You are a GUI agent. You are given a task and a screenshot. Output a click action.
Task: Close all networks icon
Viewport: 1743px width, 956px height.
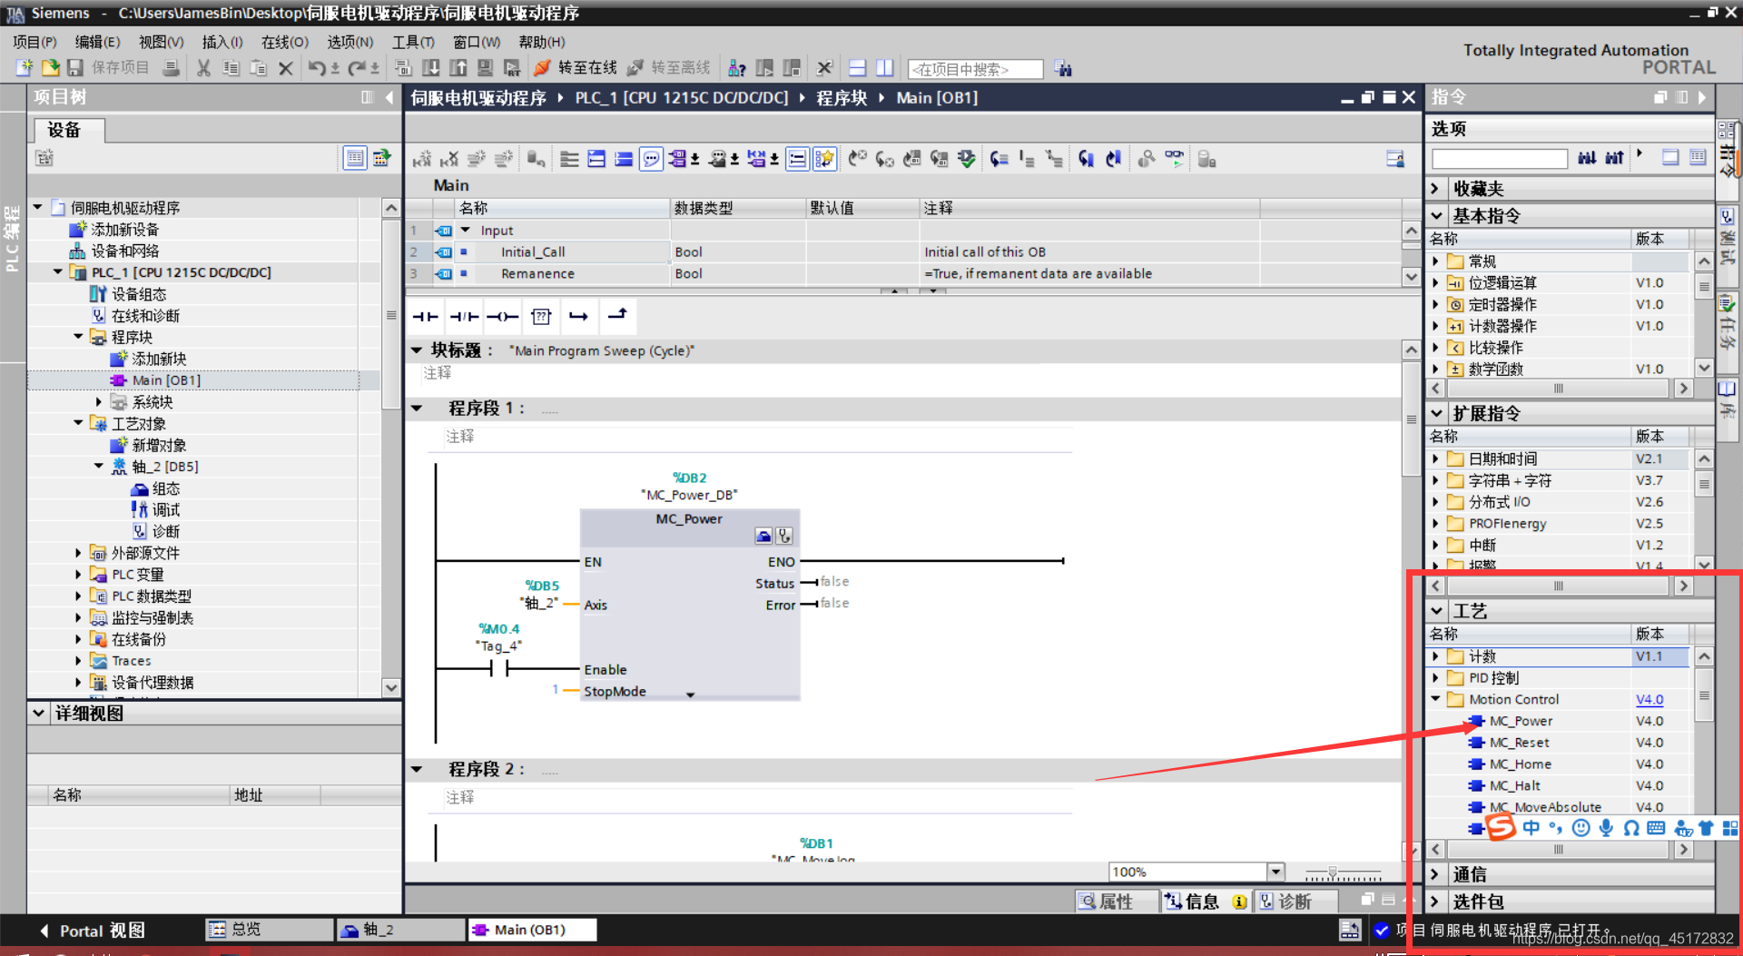pyautogui.click(x=624, y=160)
